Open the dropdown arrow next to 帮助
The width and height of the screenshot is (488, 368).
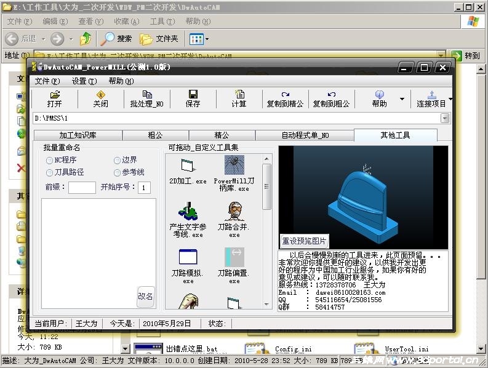(x=402, y=99)
